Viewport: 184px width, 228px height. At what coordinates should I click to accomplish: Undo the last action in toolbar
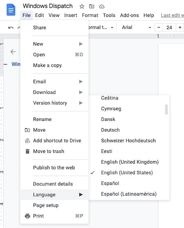tap(11, 28)
